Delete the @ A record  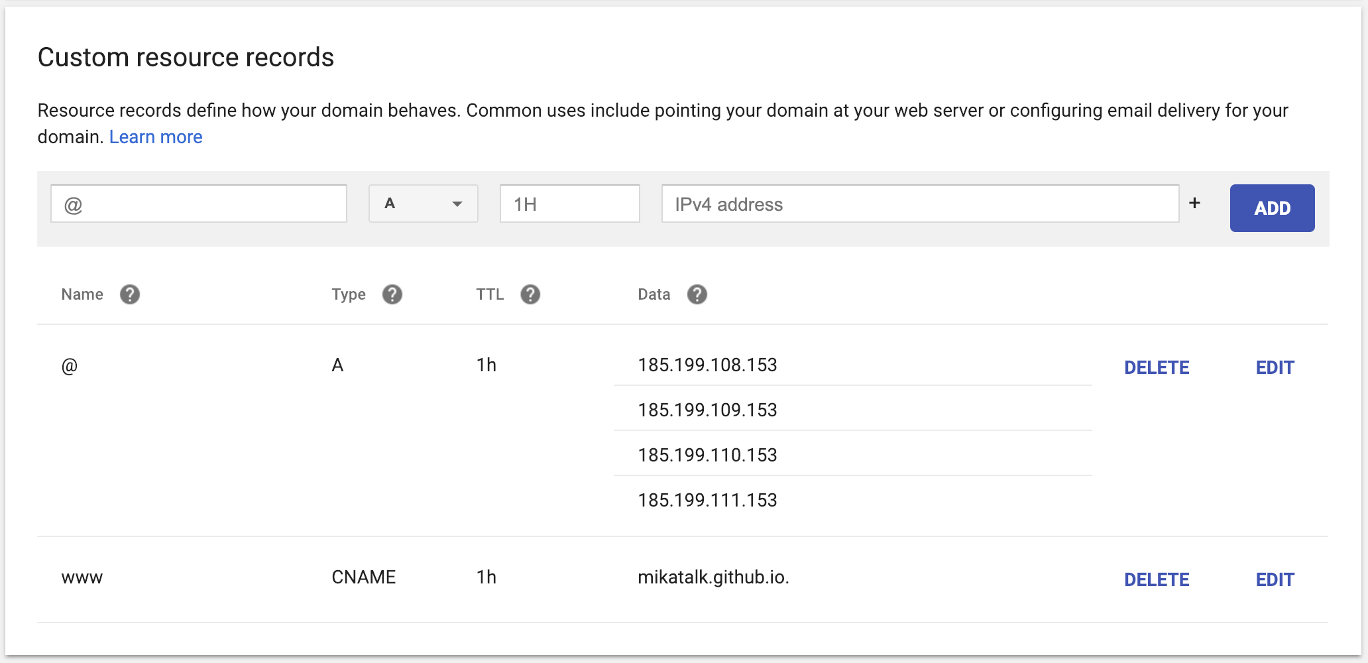pos(1156,367)
